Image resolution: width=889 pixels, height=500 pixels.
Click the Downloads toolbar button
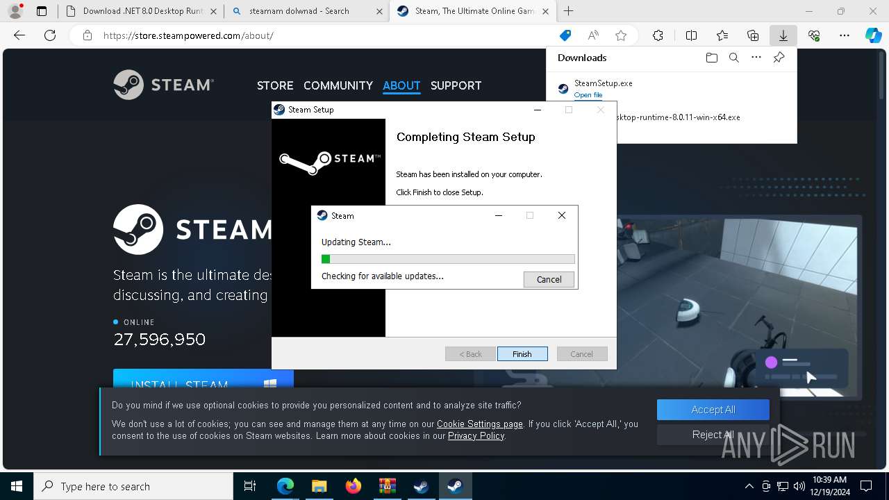pos(783,35)
